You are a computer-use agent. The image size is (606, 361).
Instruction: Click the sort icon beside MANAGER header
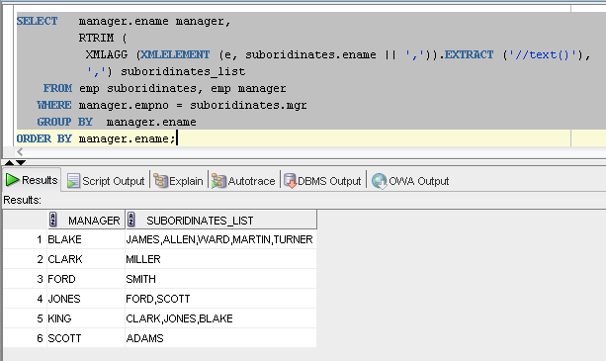click(53, 220)
